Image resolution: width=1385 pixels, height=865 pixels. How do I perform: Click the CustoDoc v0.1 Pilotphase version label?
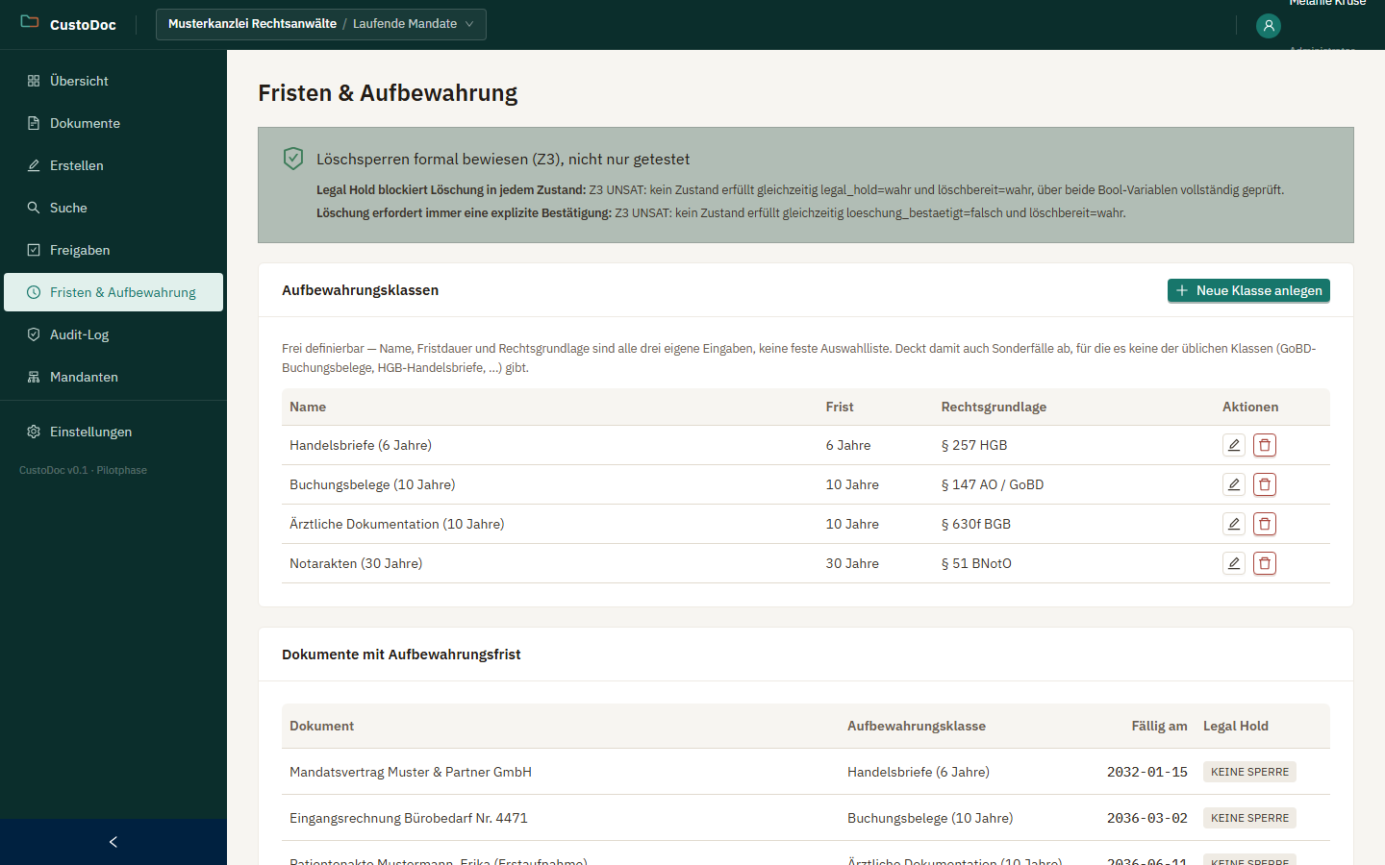83,470
